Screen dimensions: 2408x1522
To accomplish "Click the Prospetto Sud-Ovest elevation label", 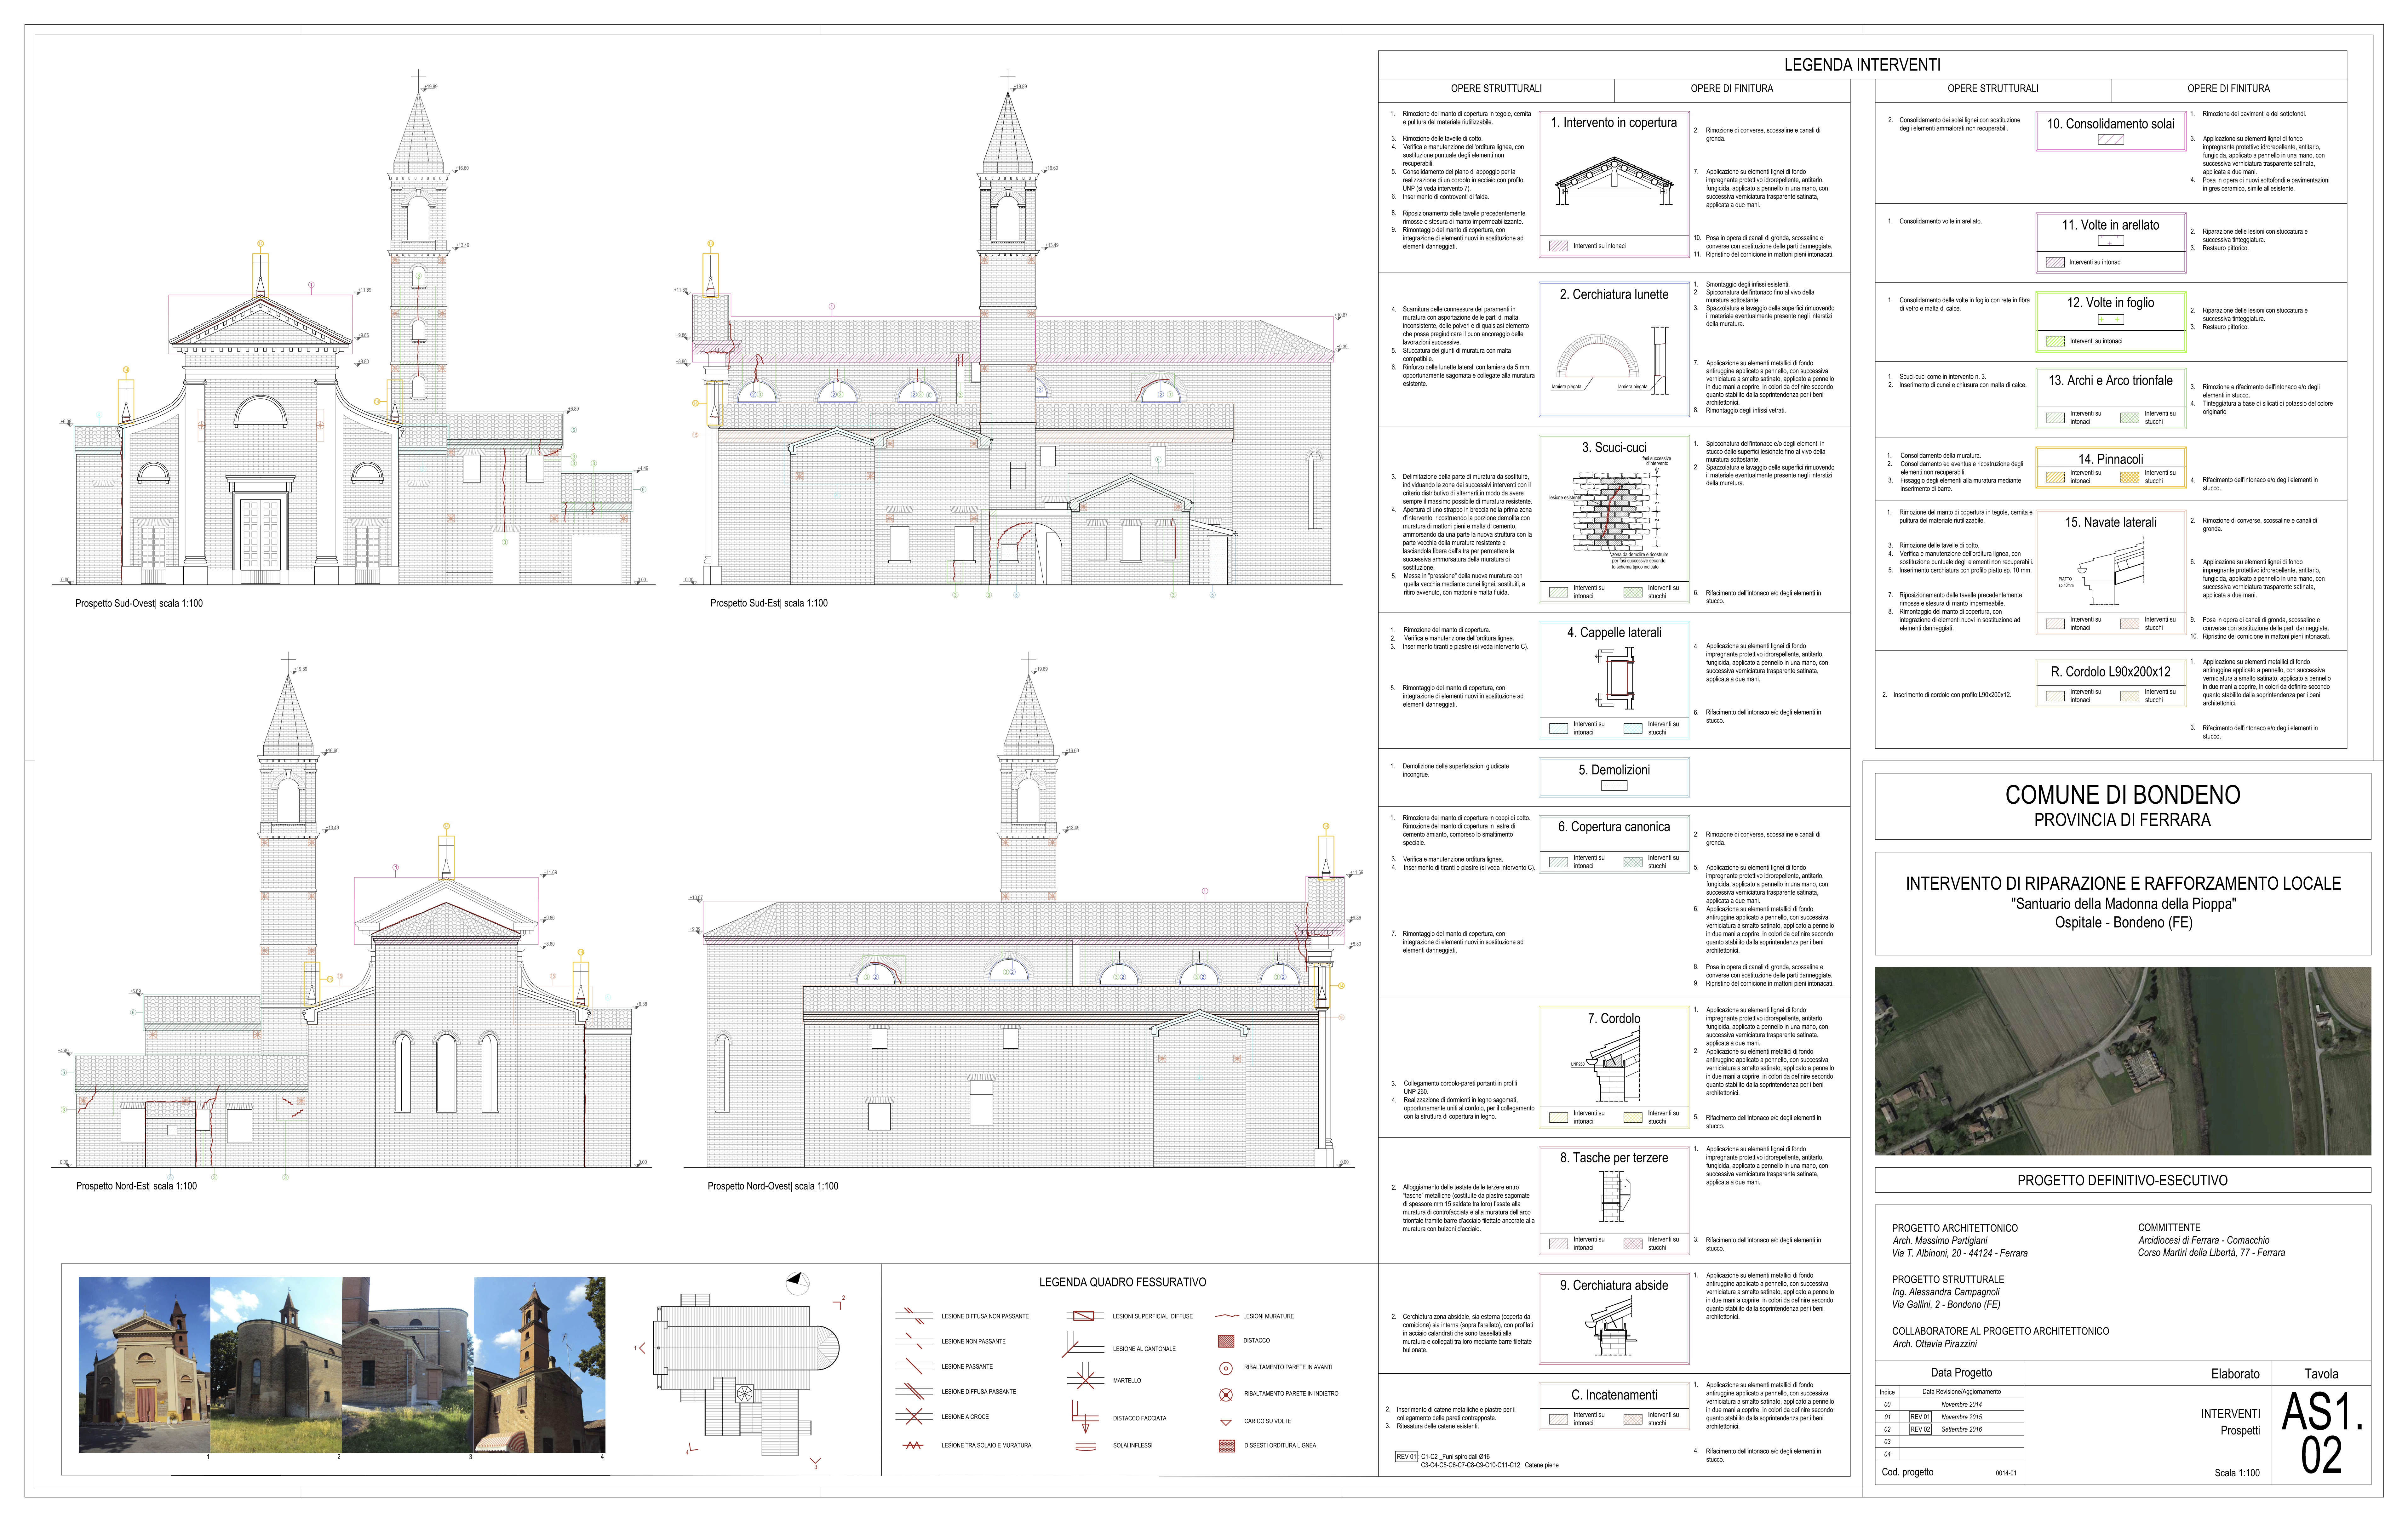I will (139, 603).
